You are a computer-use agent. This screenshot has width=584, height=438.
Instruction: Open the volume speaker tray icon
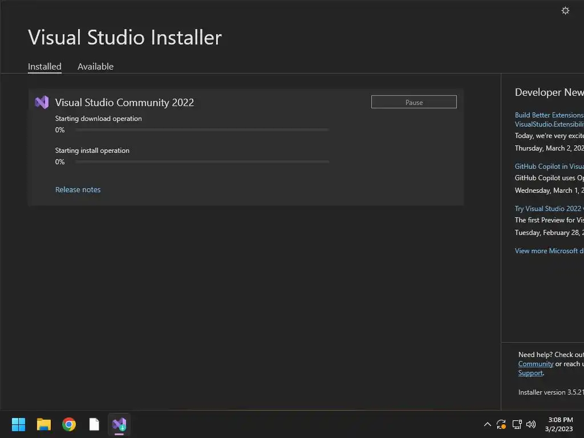pyautogui.click(x=531, y=424)
